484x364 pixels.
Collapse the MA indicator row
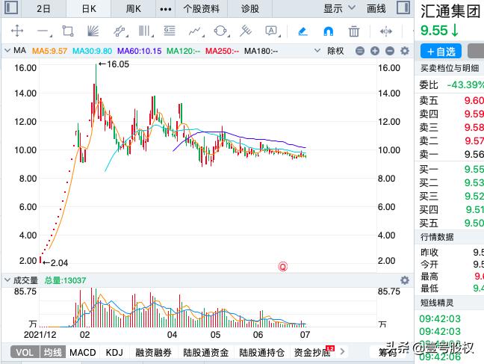7,50
